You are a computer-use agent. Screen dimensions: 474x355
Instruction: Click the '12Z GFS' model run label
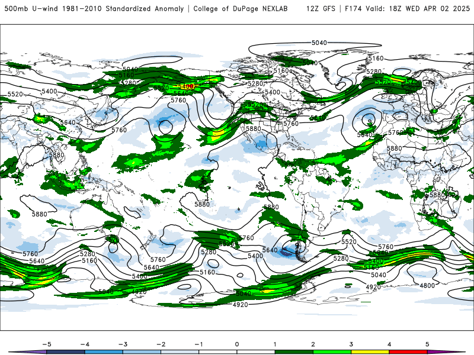[x=321, y=8]
